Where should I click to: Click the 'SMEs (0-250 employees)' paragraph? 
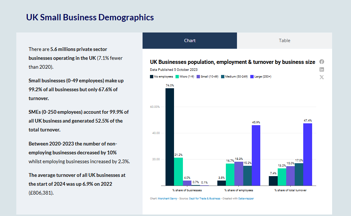coord(78,121)
